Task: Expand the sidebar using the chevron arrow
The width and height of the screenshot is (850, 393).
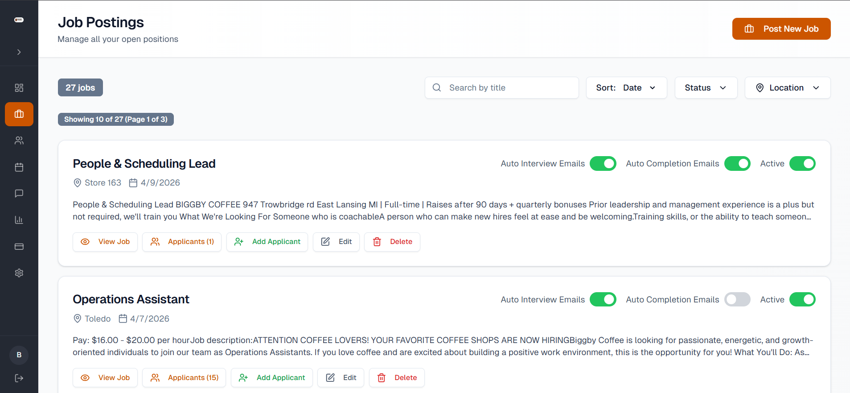Action: click(x=19, y=52)
